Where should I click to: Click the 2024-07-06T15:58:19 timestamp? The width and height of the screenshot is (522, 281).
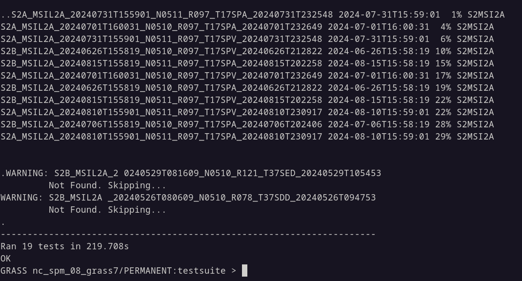(379, 124)
